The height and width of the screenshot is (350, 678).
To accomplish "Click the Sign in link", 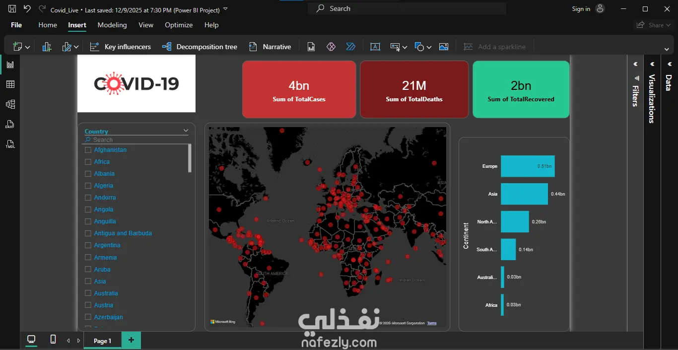I will [x=581, y=9].
